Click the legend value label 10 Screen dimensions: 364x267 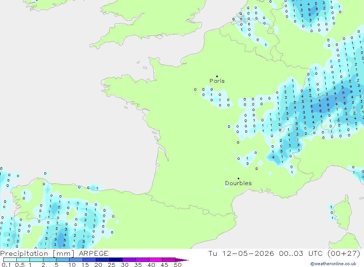point(72,265)
